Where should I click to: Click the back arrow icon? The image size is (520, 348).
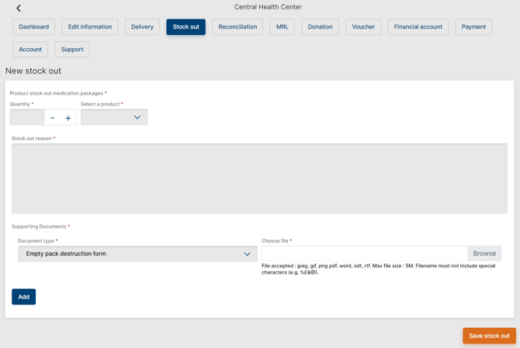(19, 9)
